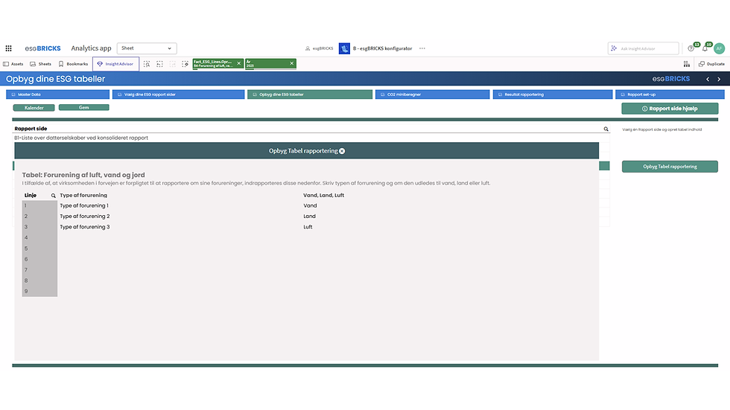Step forward in selections
730x410 pixels.
172,64
